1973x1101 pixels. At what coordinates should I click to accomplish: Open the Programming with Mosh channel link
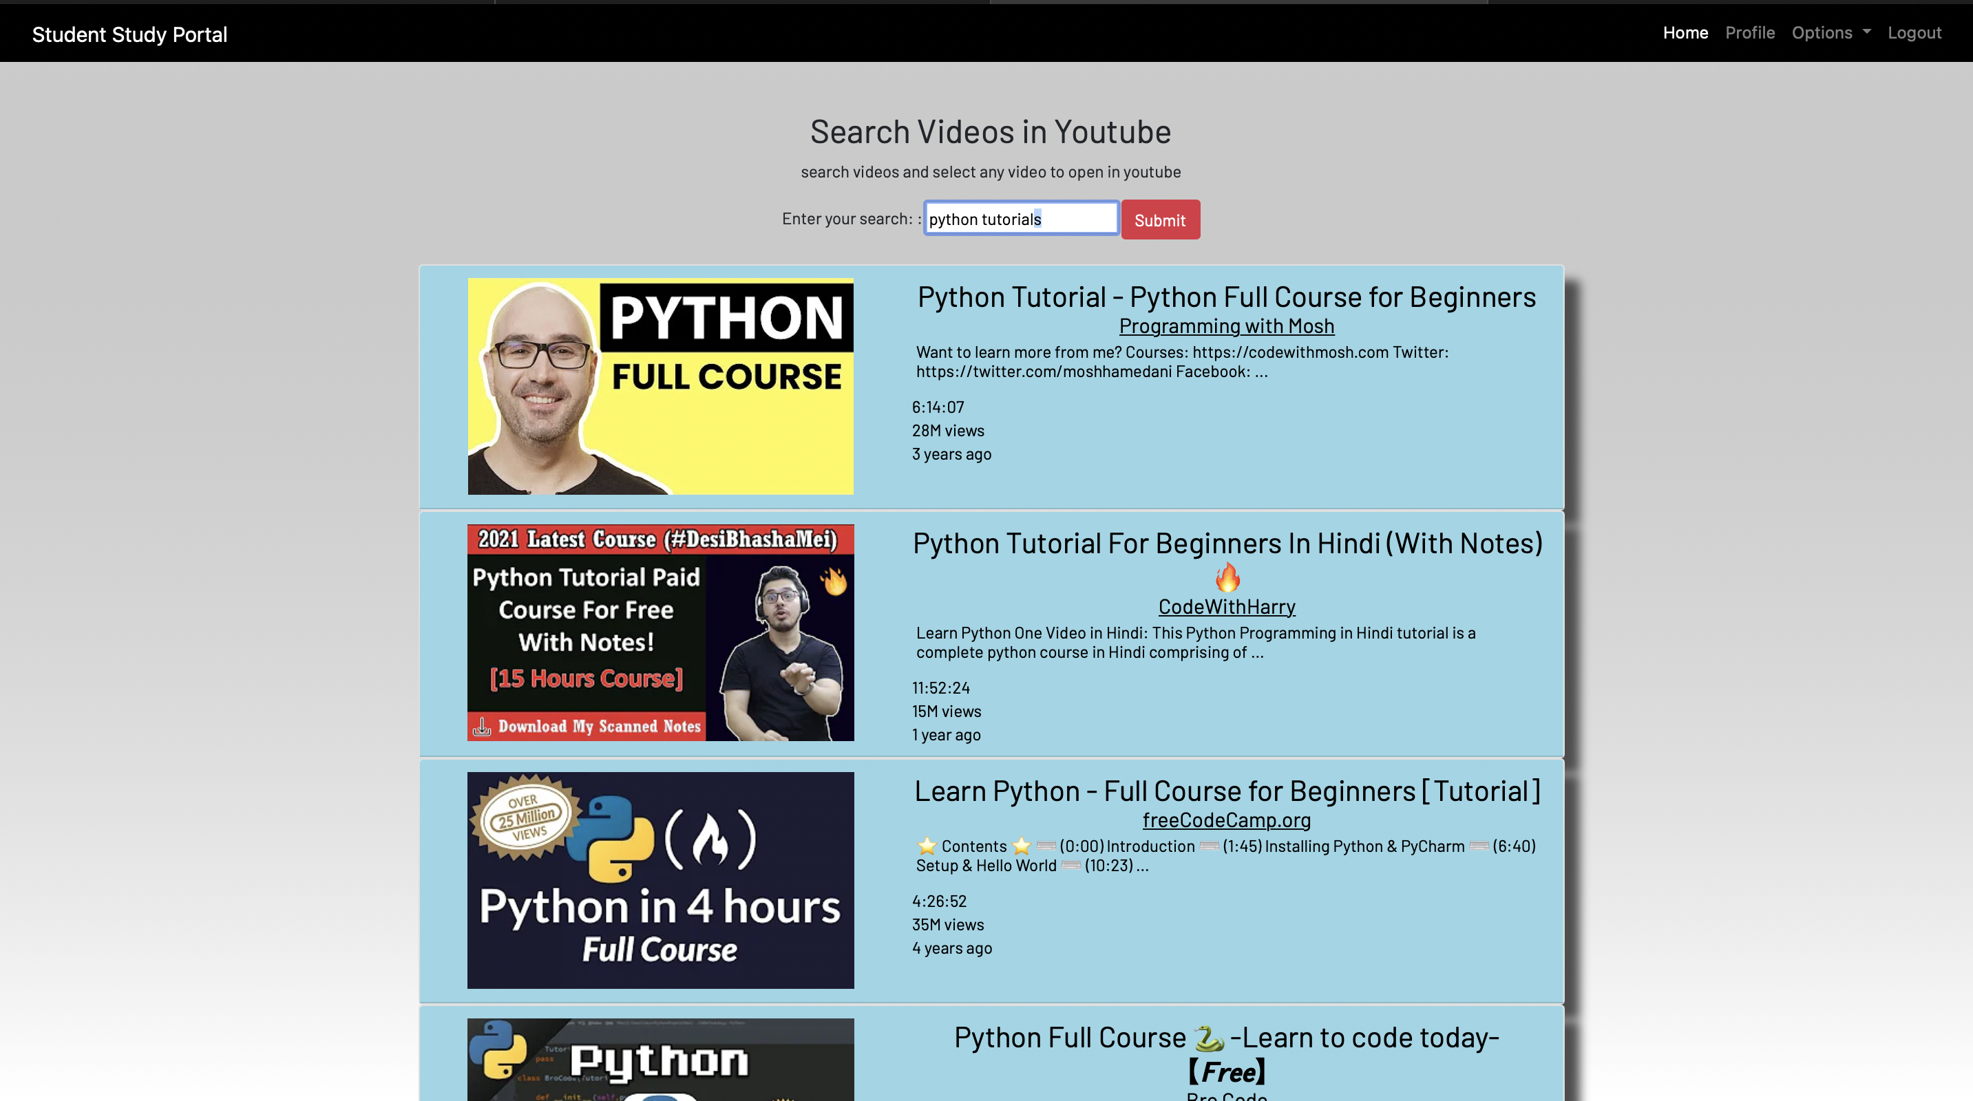[1226, 325]
